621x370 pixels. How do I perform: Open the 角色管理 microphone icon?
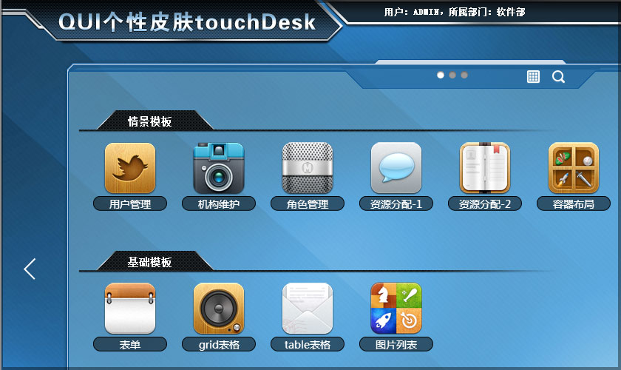[x=308, y=168]
